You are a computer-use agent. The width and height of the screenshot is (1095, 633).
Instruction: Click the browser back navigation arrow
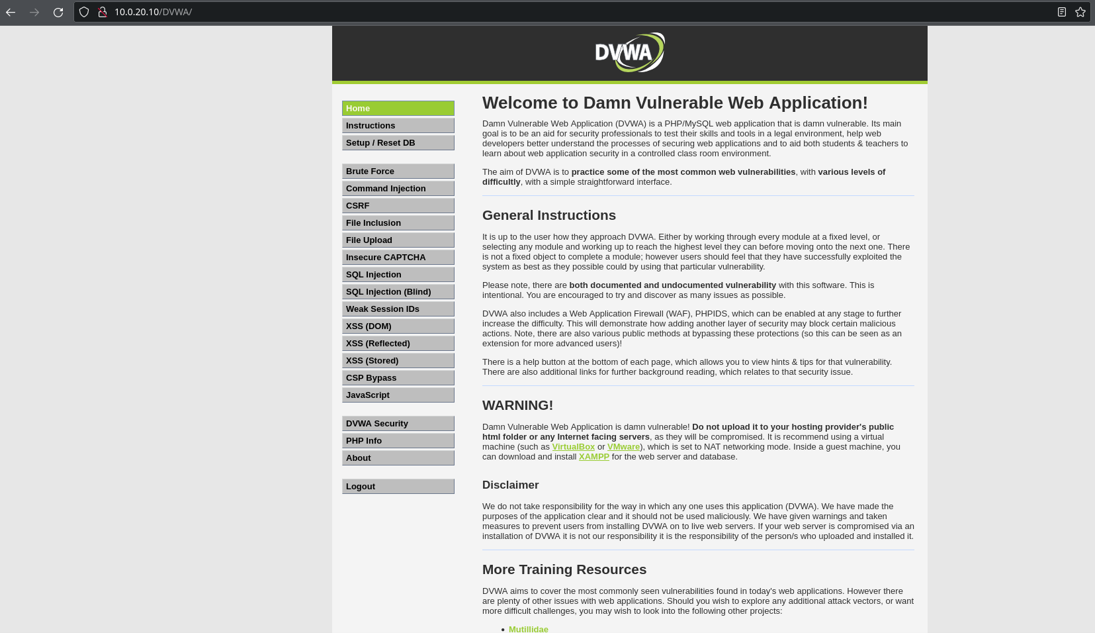(11, 12)
